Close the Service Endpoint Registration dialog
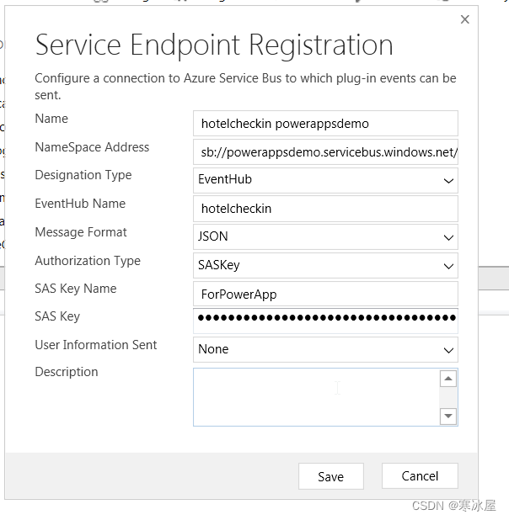 point(464,19)
